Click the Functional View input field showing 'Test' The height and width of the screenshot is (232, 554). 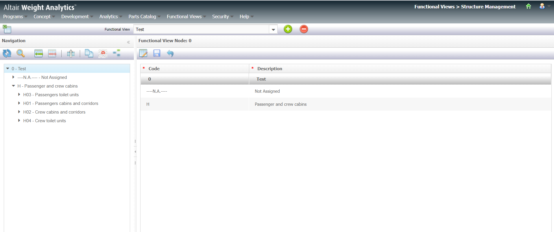[202, 29]
